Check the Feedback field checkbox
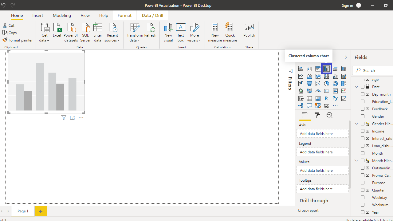393x221 pixels. 363,109
